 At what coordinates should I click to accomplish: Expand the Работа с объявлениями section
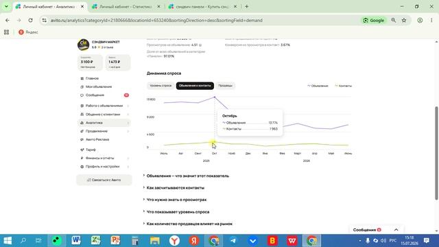[x=104, y=106]
